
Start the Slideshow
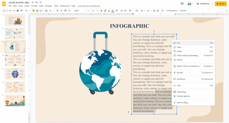203,4
